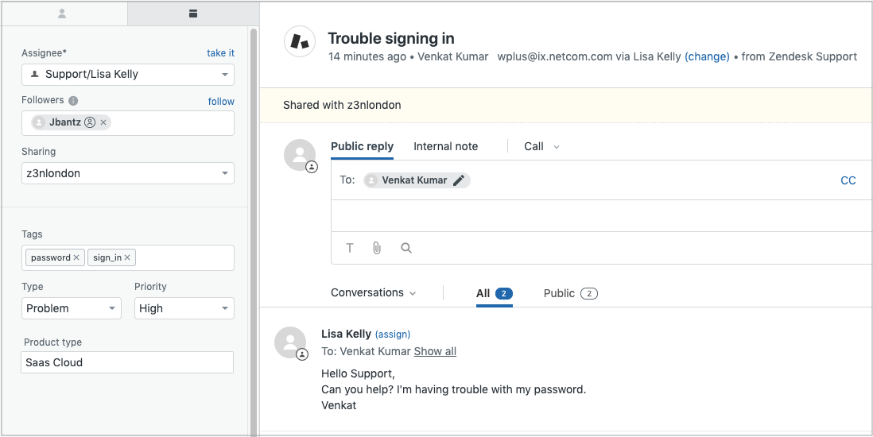
Task: Open the user tab icon in sidebar
Action: click(x=63, y=14)
